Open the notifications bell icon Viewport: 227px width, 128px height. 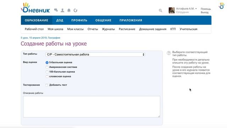(69, 10)
